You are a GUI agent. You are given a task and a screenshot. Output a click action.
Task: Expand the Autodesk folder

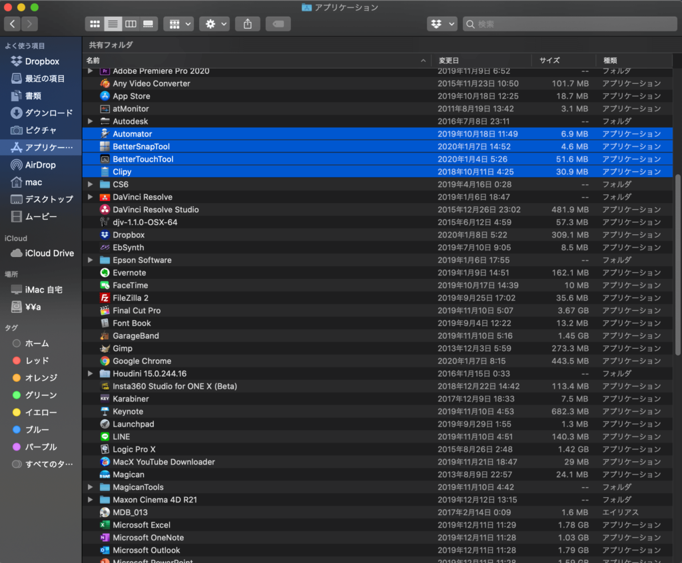point(90,121)
